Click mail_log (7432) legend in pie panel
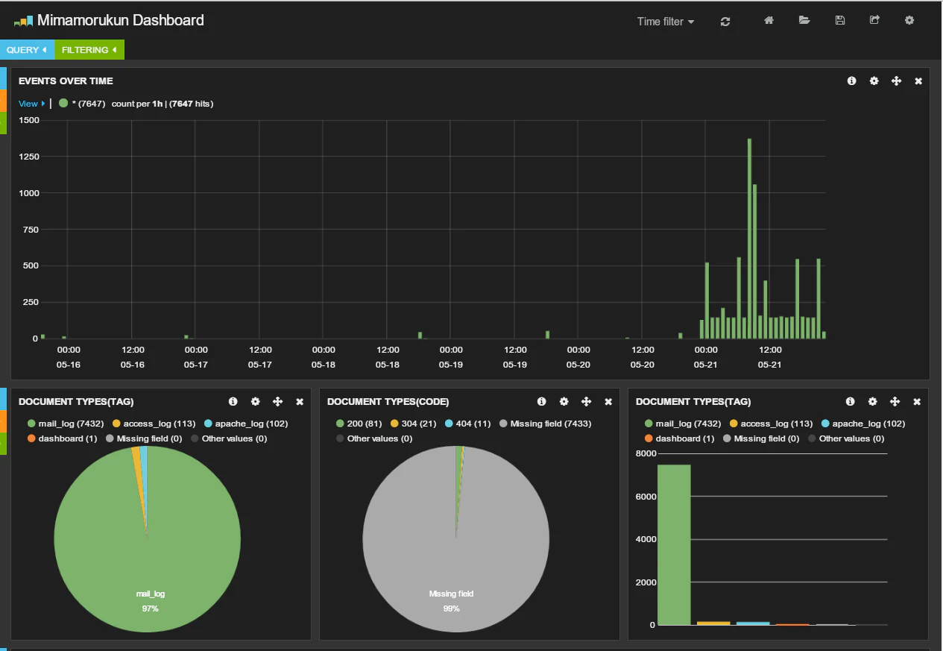943x651 pixels. tap(66, 424)
